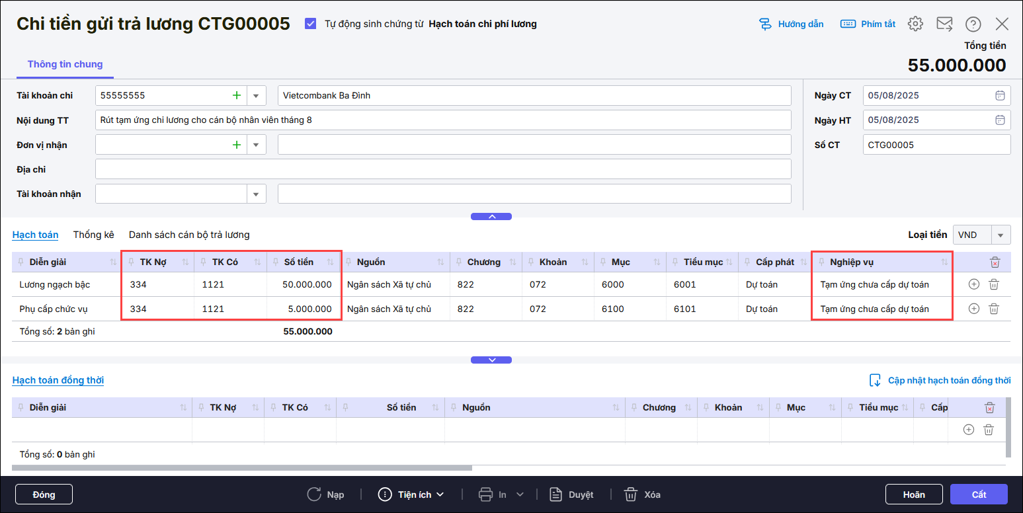This screenshot has height=513, width=1023.
Task: Click the help question mark icon
Action: point(973,24)
